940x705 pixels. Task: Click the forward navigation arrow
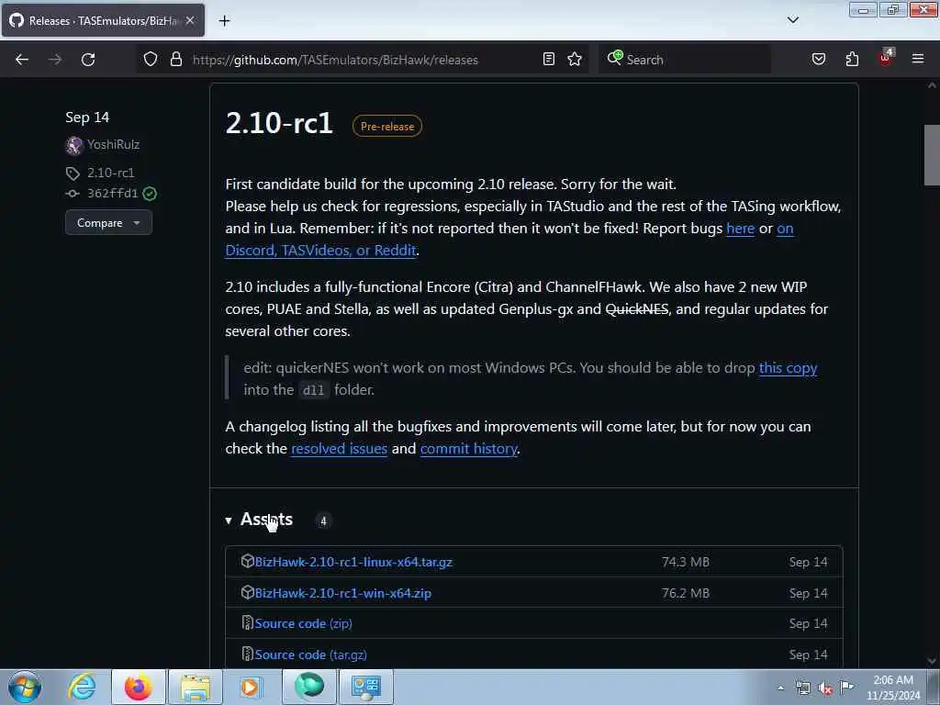55,60
